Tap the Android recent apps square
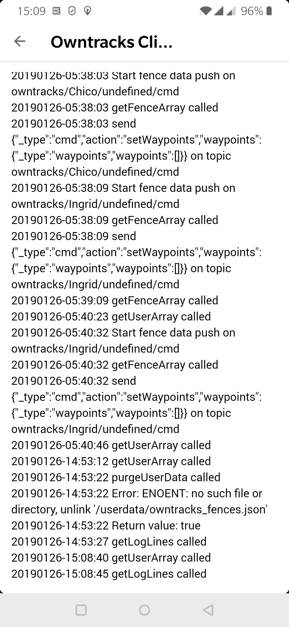 [x=81, y=610]
